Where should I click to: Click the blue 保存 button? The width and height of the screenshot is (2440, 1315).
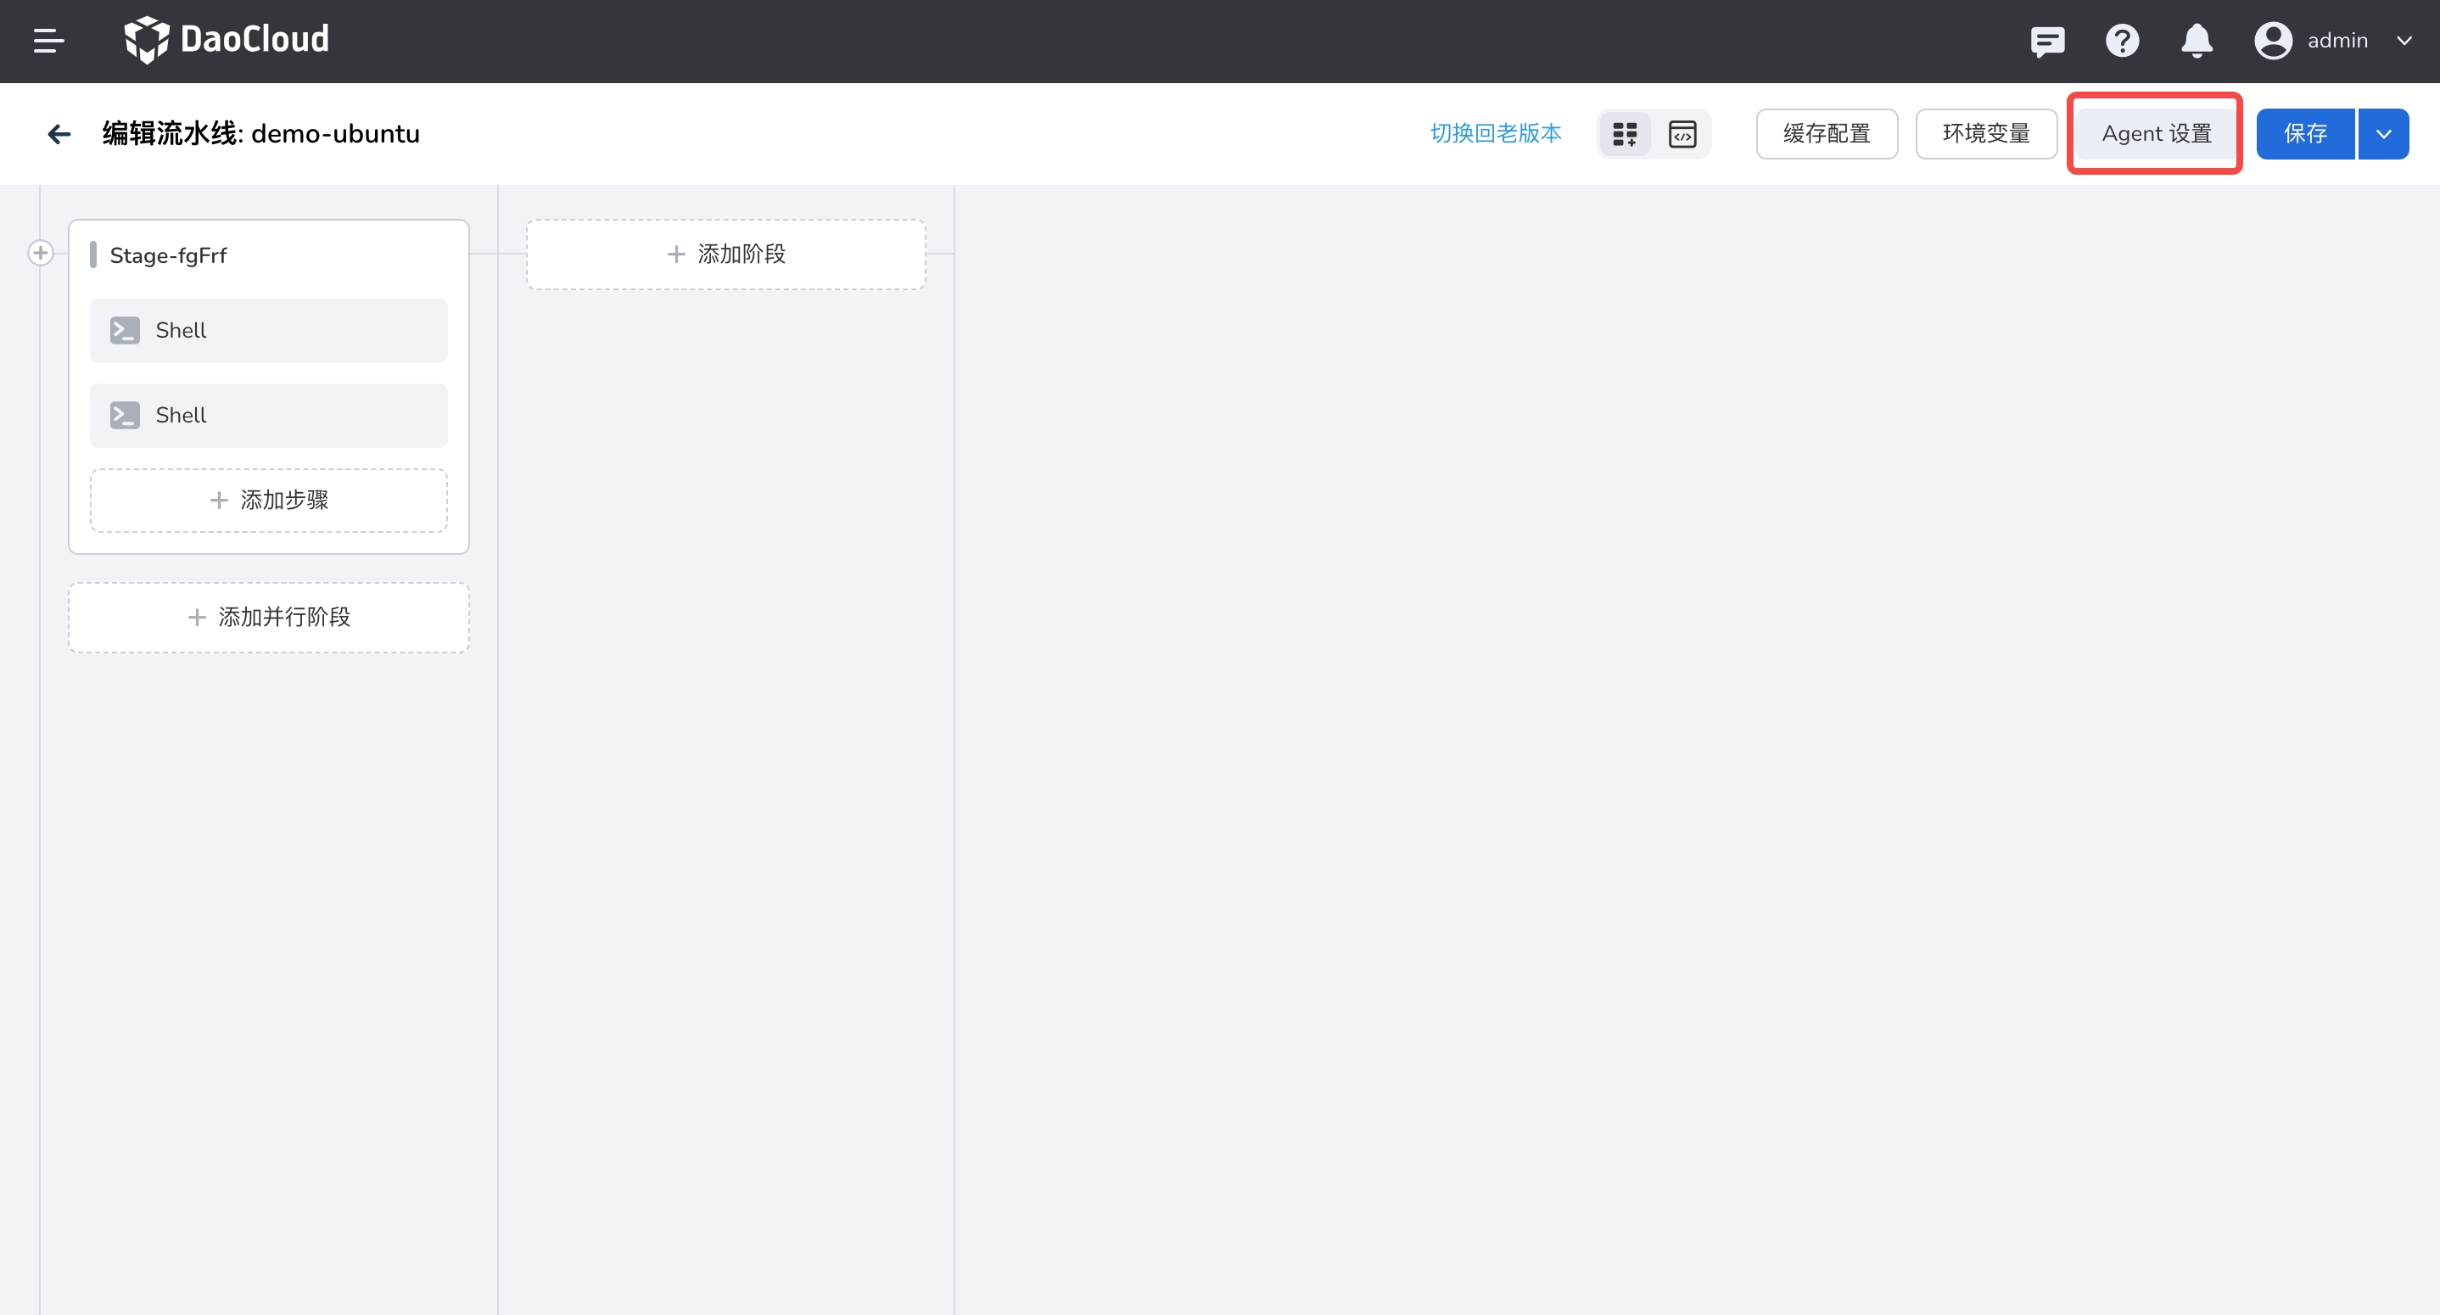coord(2304,133)
